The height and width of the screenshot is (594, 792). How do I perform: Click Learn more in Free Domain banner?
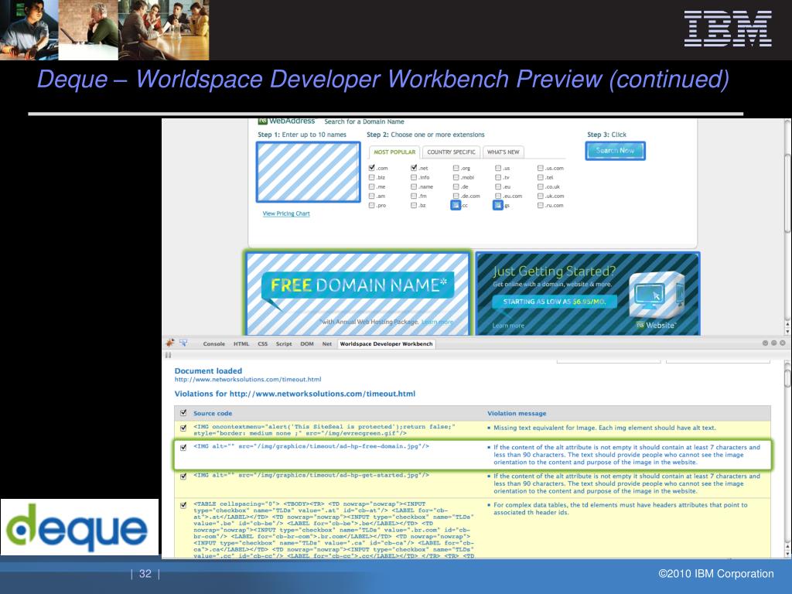click(437, 322)
